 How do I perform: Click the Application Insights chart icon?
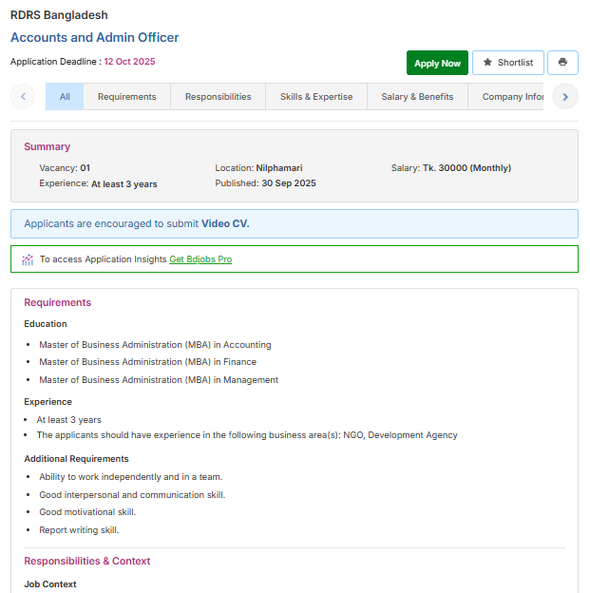pyautogui.click(x=28, y=259)
